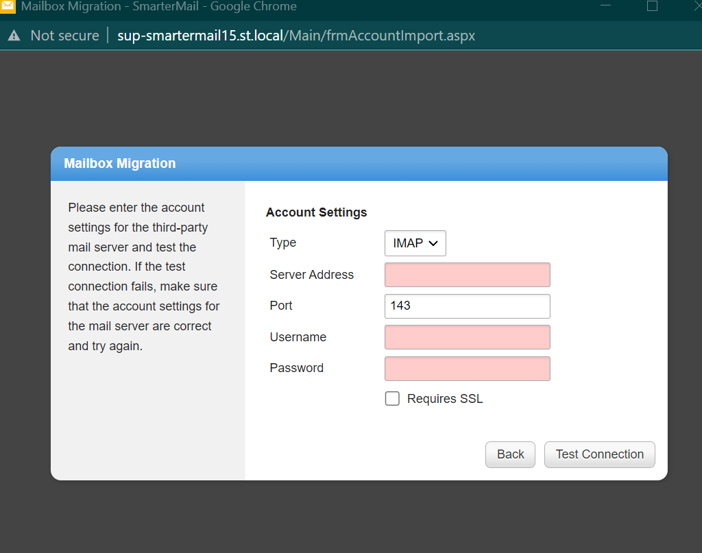Focus the Username text box

[467, 337]
